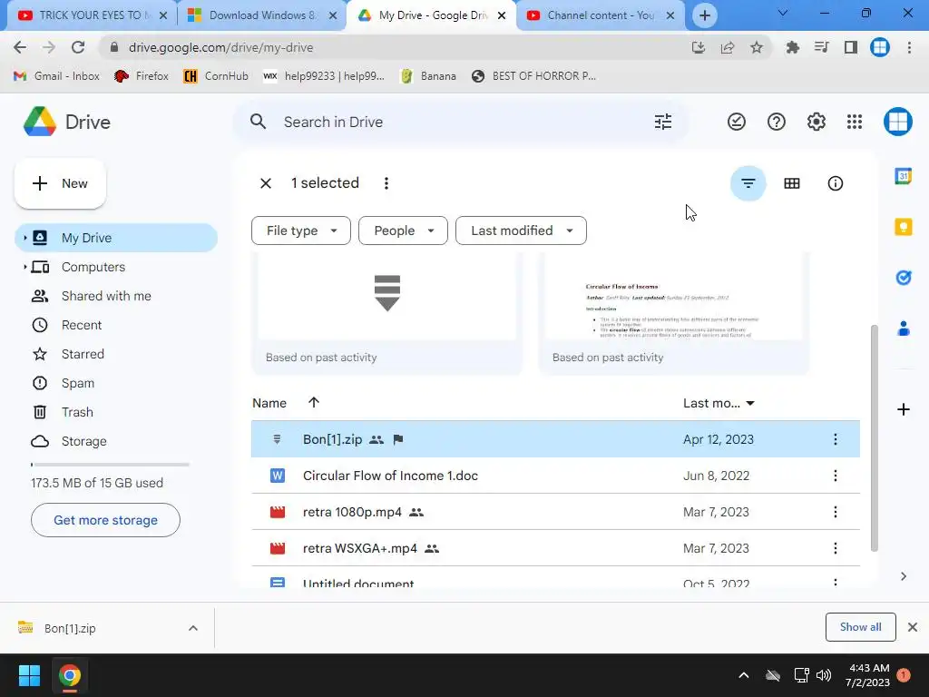
Task: Open more actions for Bon[1].zip row
Action: (x=835, y=440)
